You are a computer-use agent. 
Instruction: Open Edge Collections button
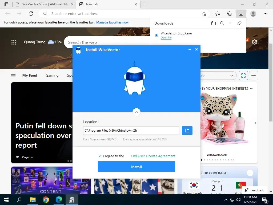click(x=229, y=14)
